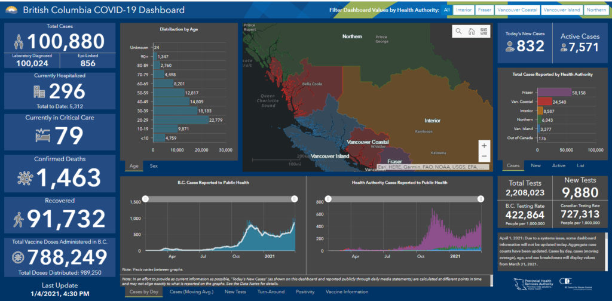
Task: Open the map basemap gallery icon
Action: pyautogui.click(x=484, y=31)
